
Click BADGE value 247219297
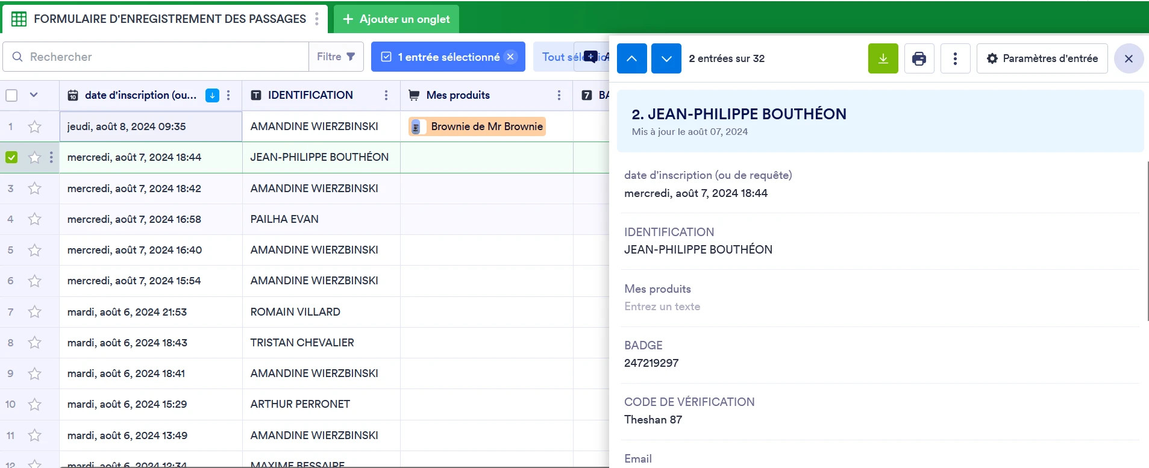click(x=651, y=363)
